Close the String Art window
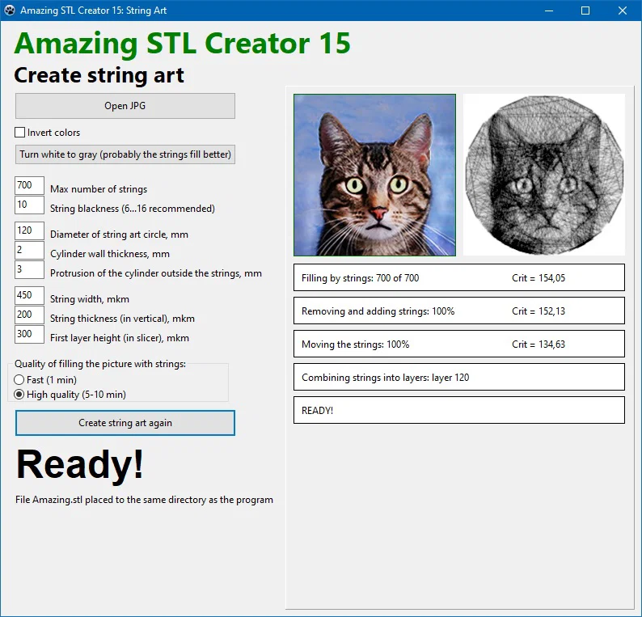Image resolution: width=642 pixels, height=617 pixels. 623,11
